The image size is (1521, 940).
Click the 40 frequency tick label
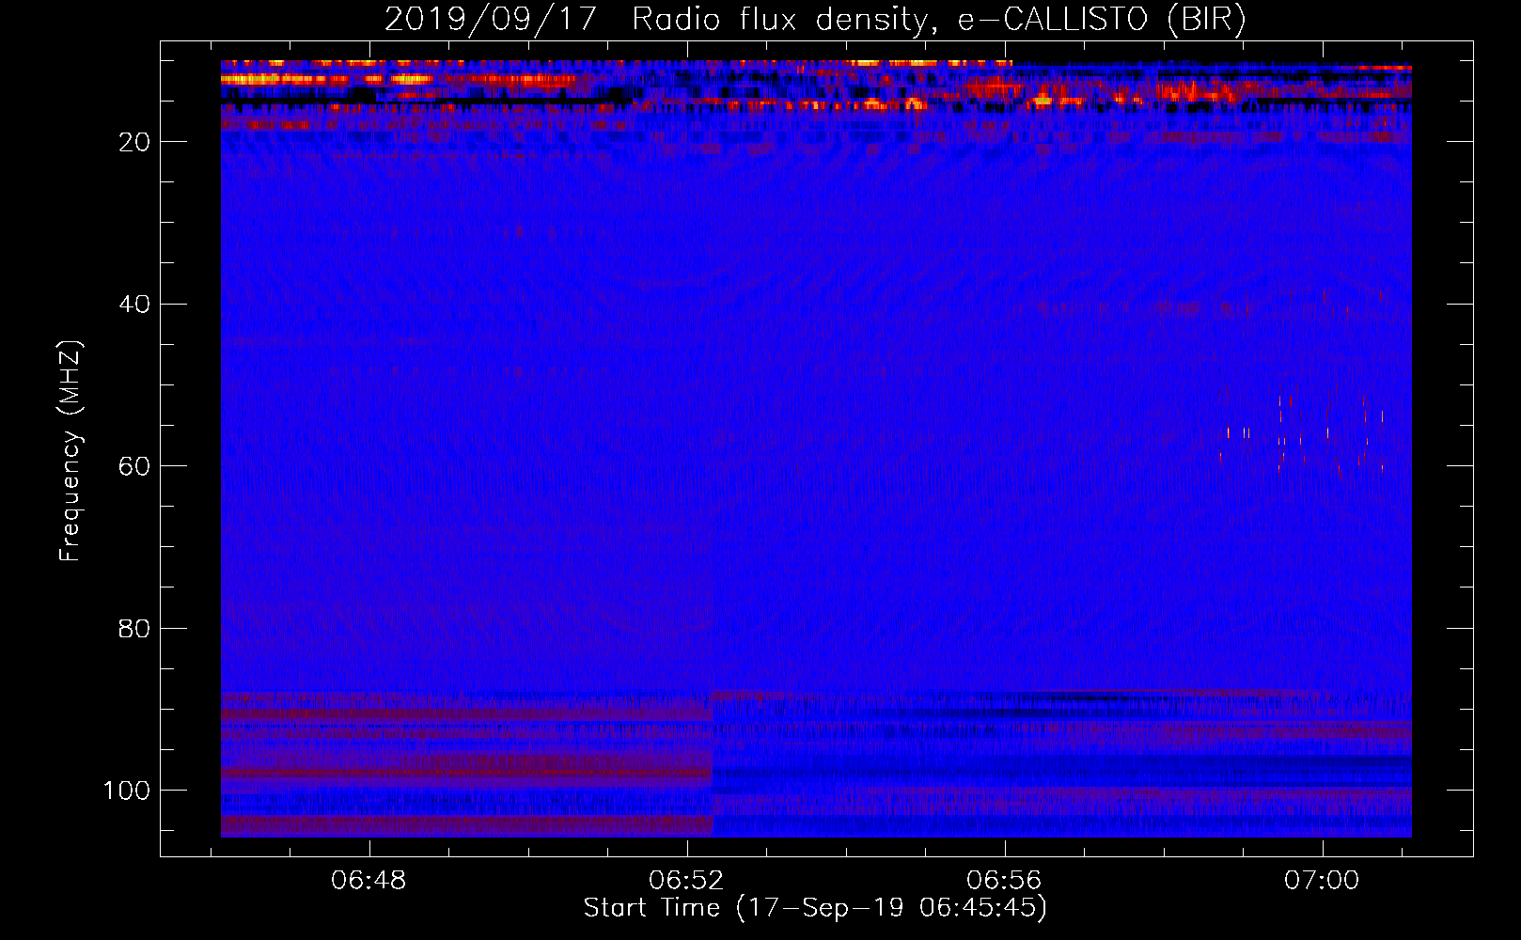135,305
